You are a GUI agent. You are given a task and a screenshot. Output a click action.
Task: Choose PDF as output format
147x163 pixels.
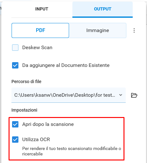click(x=40, y=30)
